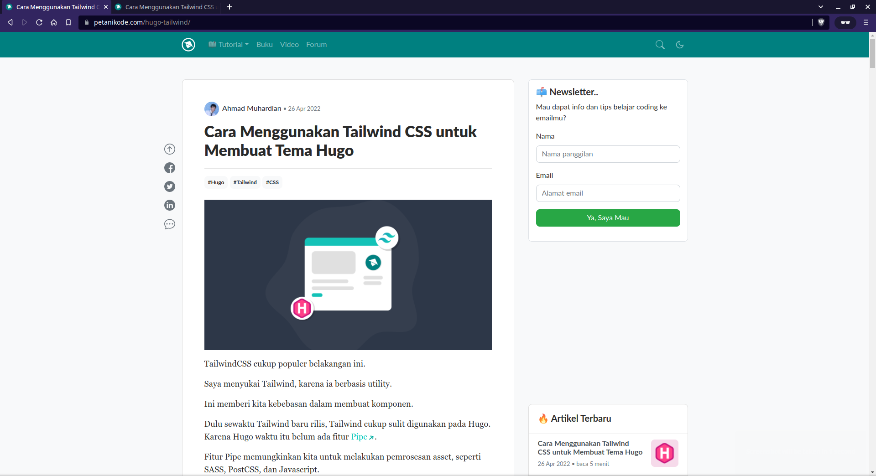Expand the Tutorial dropdown menu
This screenshot has height=476, width=876.
[229, 45]
